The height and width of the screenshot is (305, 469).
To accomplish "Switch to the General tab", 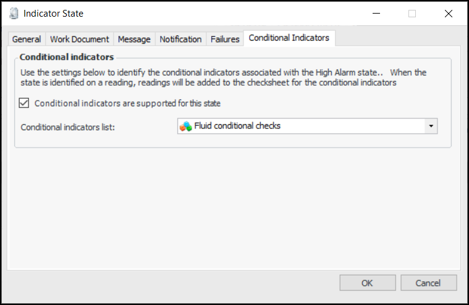I will point(27,39).
